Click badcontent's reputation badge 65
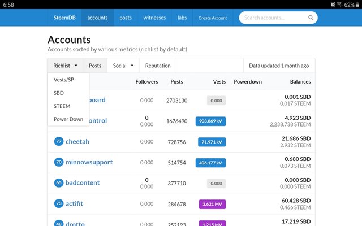 [59, 183]
